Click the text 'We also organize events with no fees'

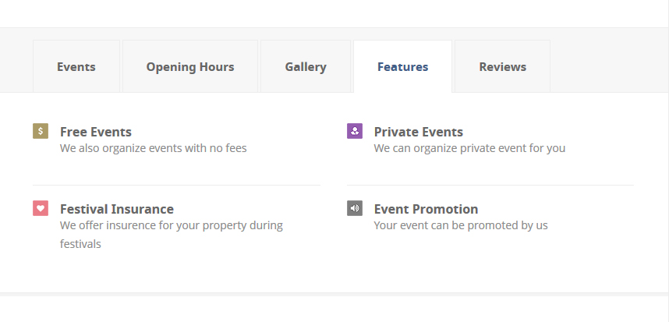(x=153, y=148)
